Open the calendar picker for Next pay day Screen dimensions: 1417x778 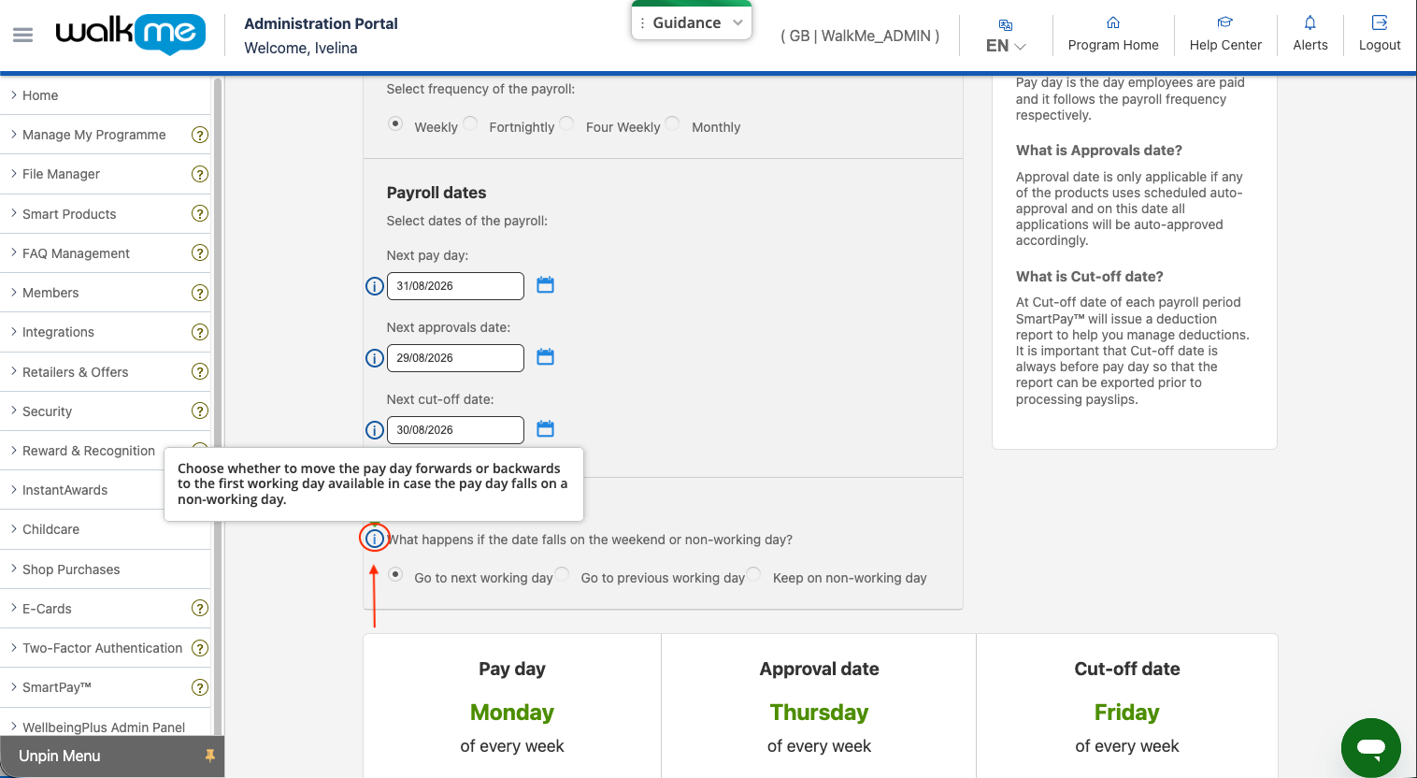546,285
